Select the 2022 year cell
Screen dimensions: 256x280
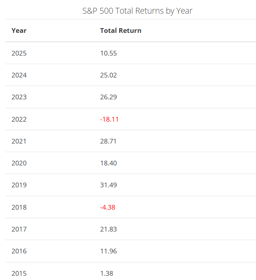point(19,119)
